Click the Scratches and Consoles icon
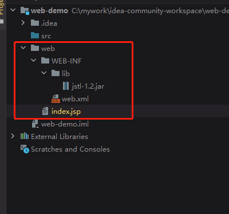229x214 pixels. click(25, 149)
